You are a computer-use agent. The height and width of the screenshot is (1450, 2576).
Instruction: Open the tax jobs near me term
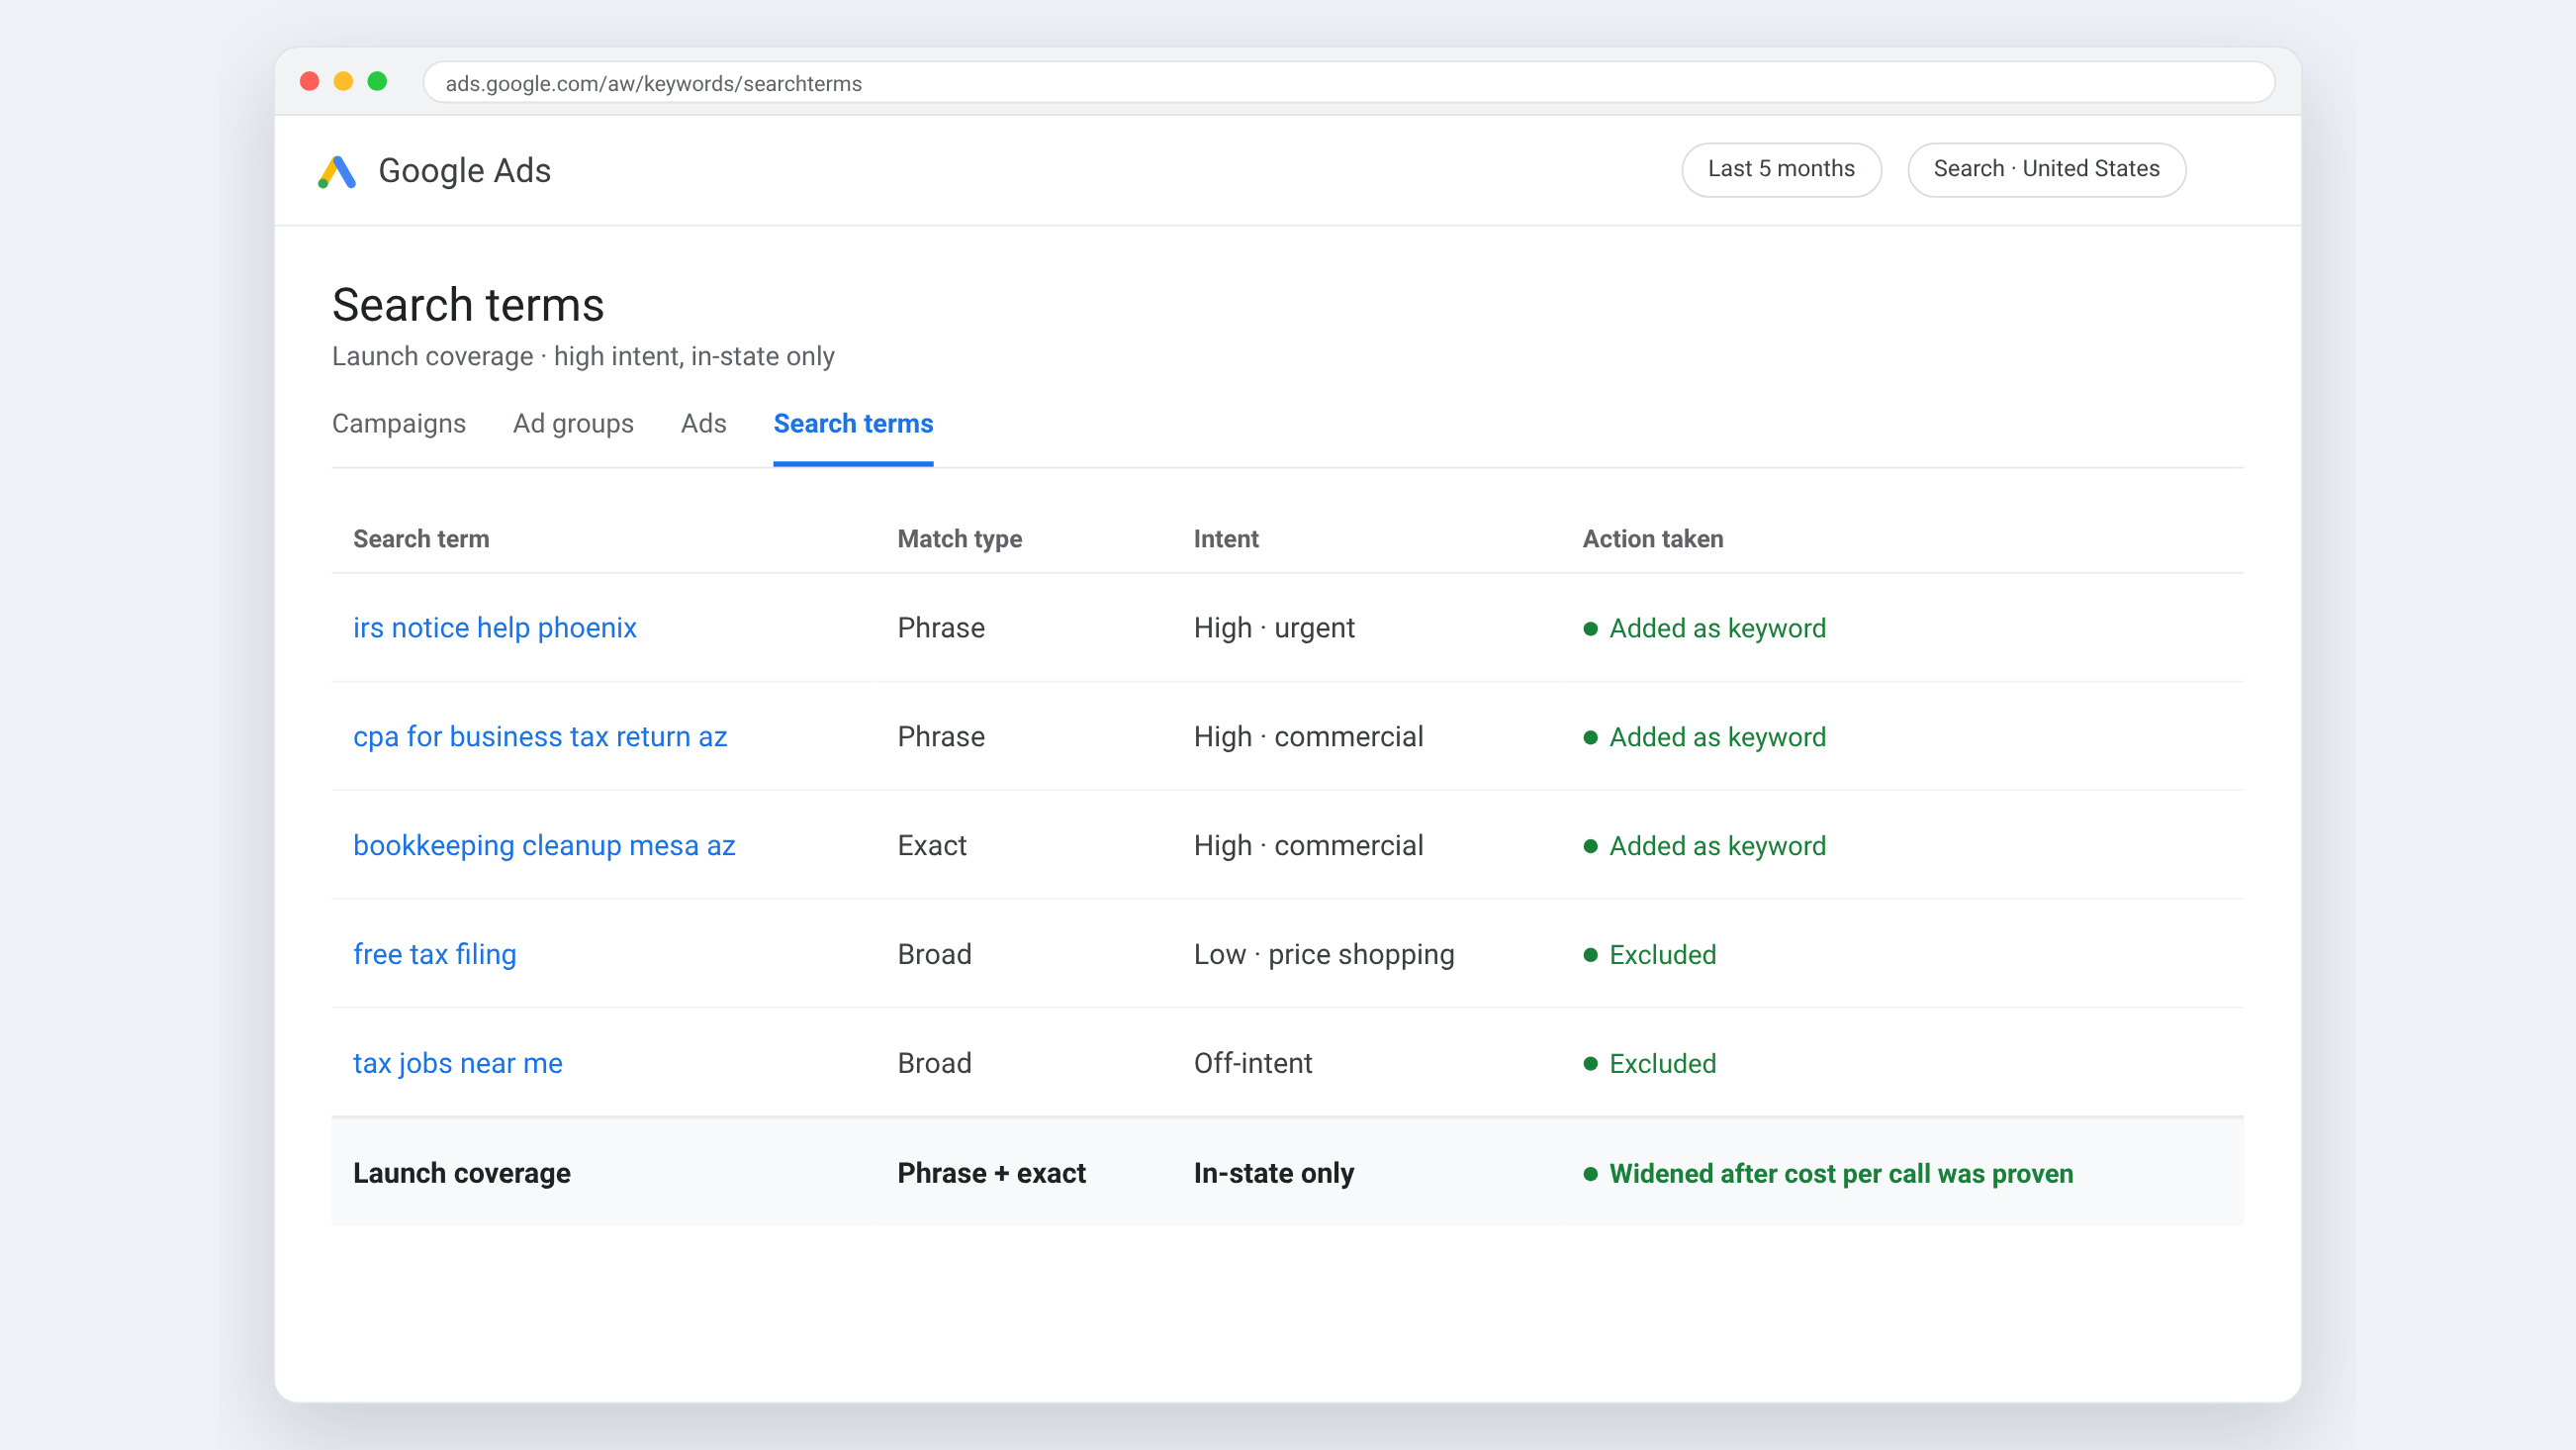[457, 1063]
